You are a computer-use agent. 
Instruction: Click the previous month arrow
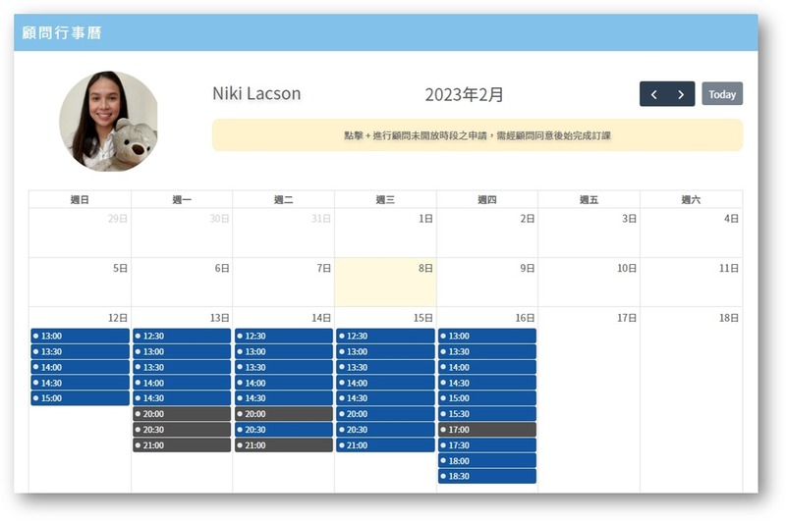(654, 94)
